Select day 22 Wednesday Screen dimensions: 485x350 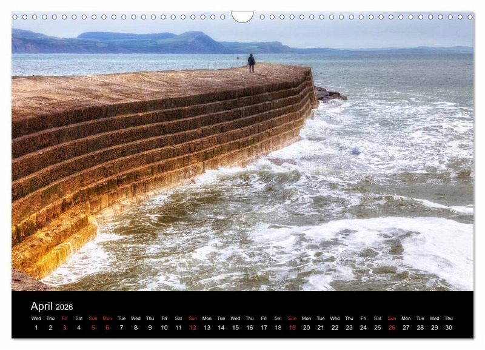tap(335, 328)
